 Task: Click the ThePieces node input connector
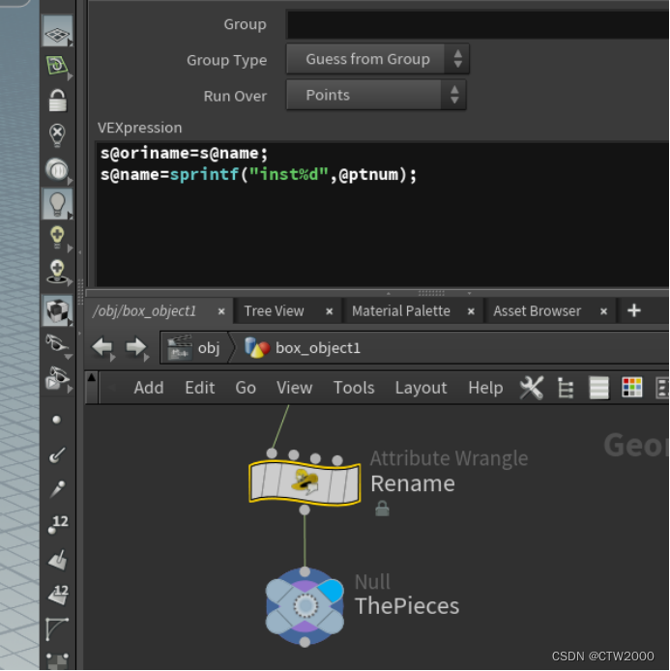305,571
